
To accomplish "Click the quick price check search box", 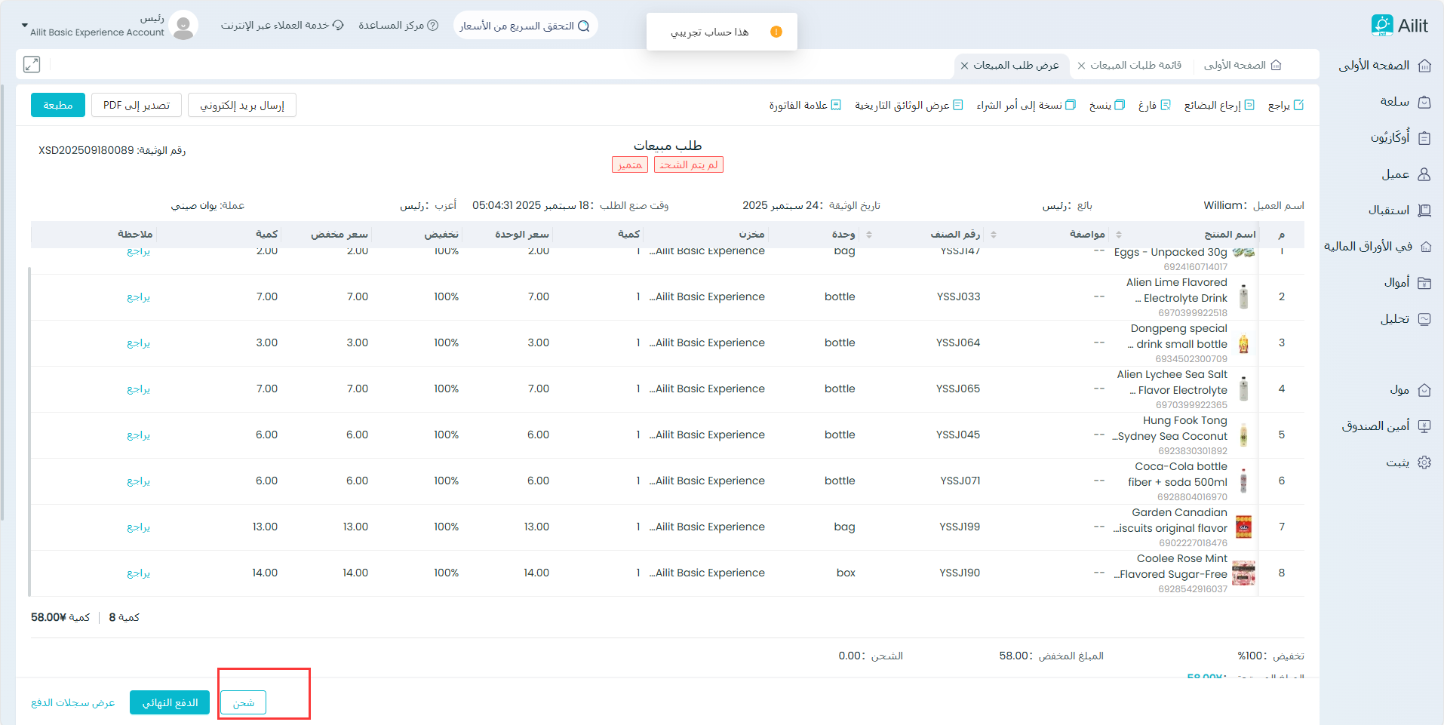I will [525, 26].
